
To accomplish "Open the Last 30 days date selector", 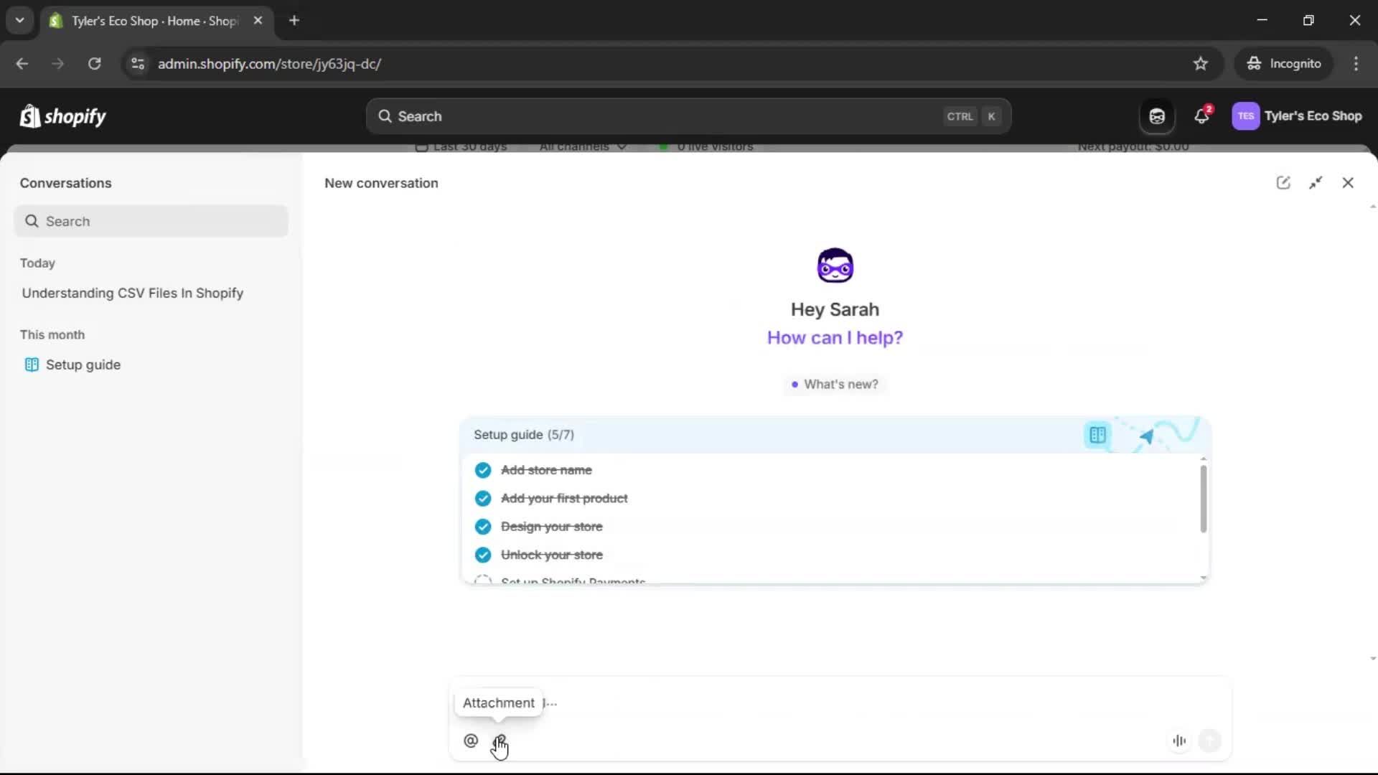I will 461,147.
